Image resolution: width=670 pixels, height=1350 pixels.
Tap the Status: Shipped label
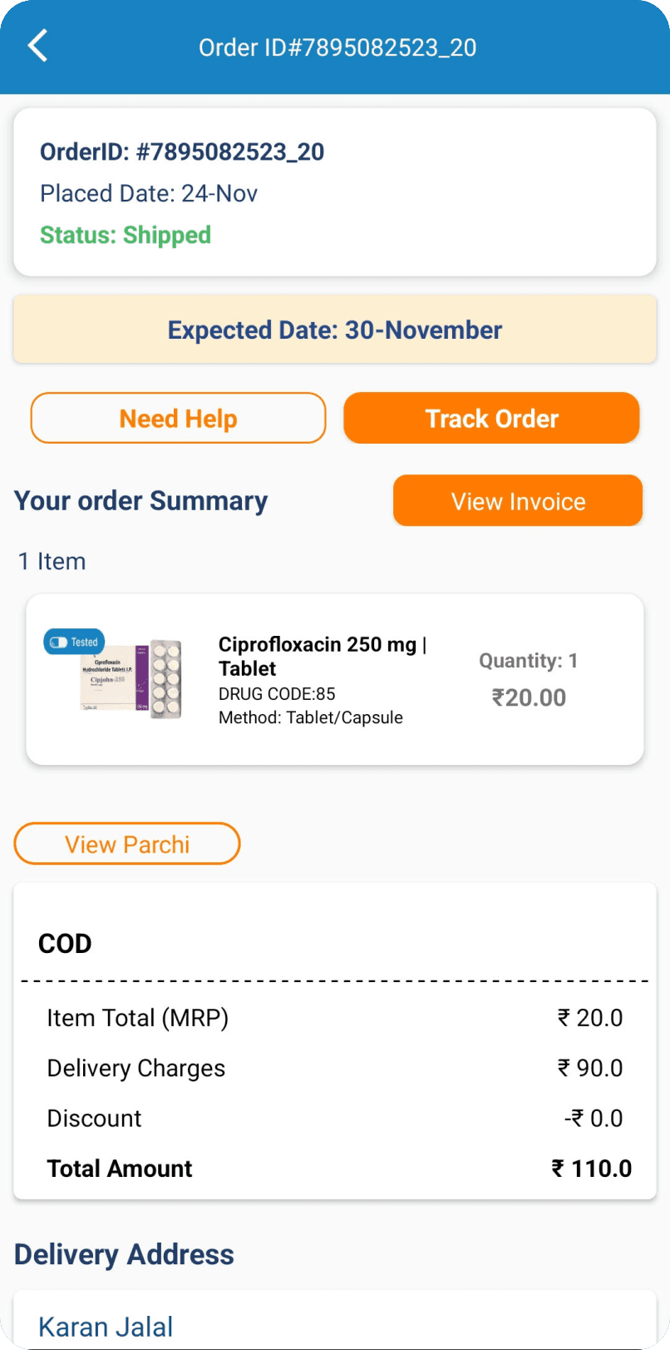tap(126, 236)
